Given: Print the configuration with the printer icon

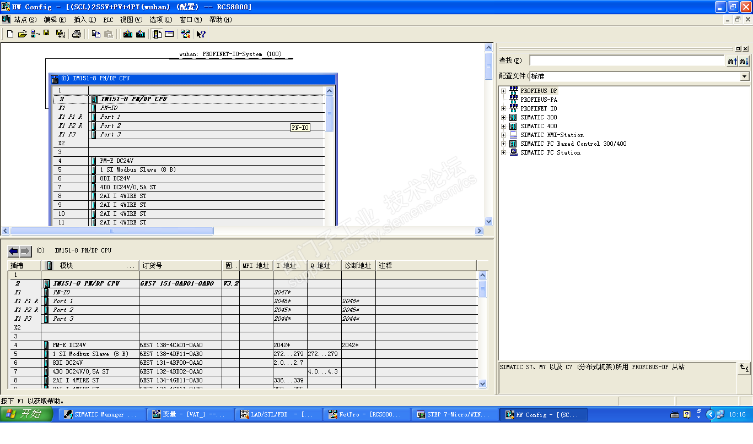Looking at the screenshot, I should (77, 34).
